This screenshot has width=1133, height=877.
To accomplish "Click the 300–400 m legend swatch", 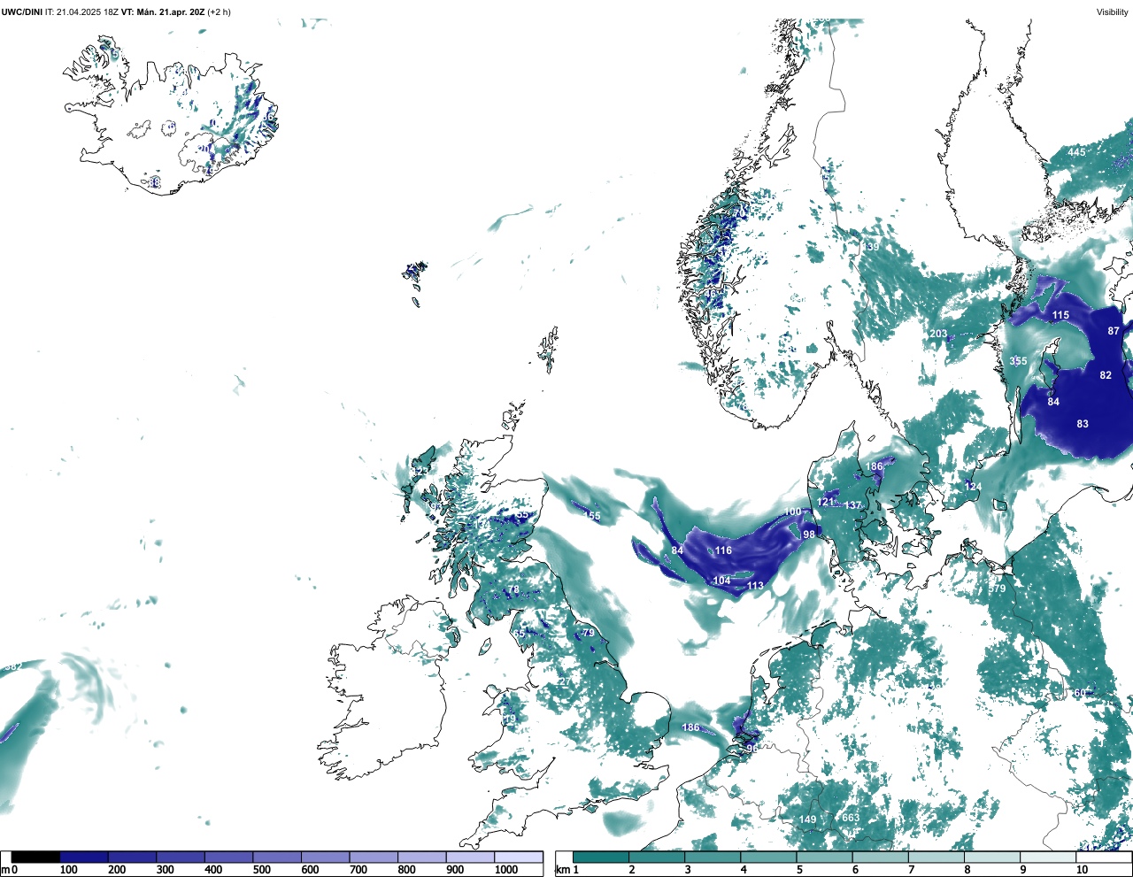I will click(x=181, y=858).
